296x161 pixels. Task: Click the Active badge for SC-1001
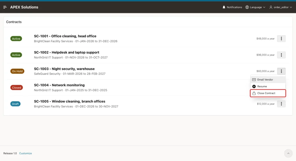[x=16, y=39]
